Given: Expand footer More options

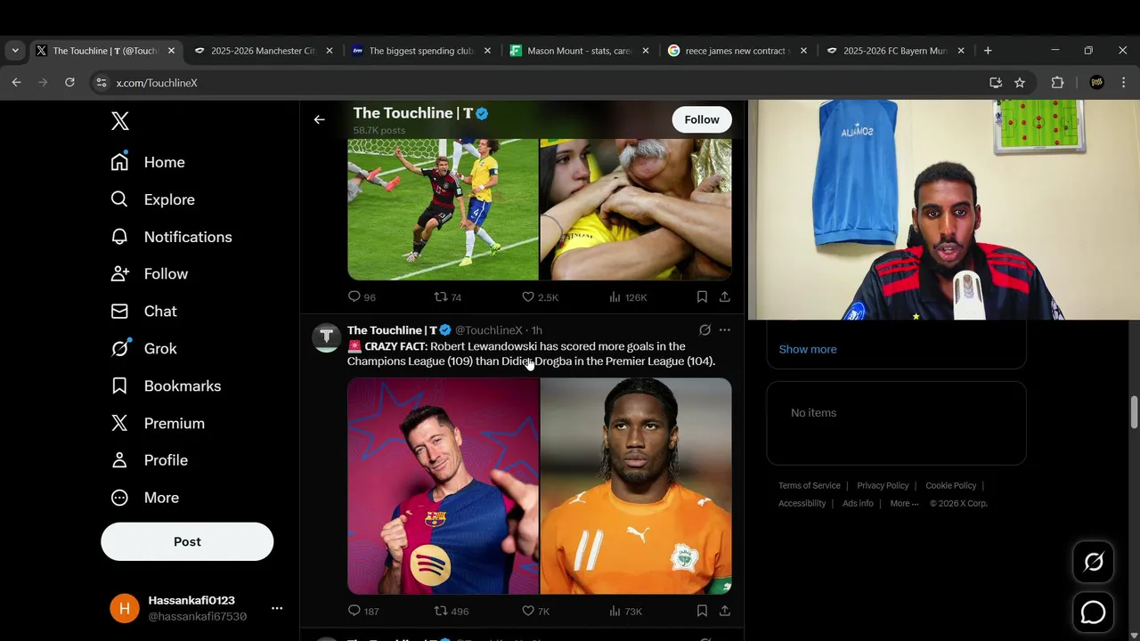Looking at the screenshot, I should coord(904,503).
